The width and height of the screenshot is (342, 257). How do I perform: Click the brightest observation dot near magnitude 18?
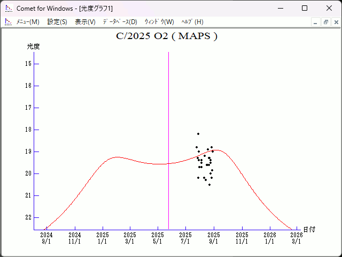[x=198, y=134]
